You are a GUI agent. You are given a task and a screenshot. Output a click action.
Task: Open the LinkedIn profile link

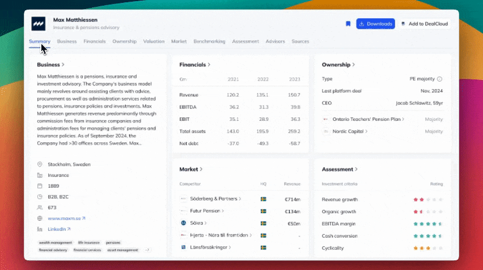pos(59,229)
